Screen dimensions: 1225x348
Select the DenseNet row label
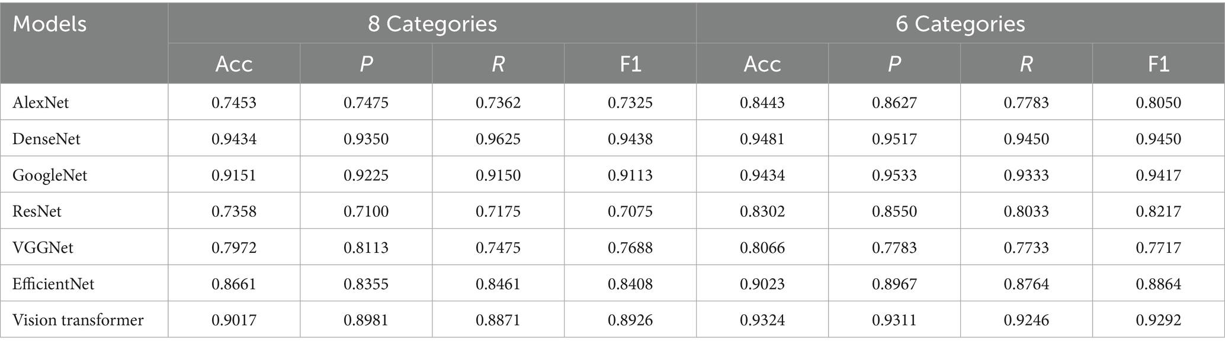(x=46, y=139)
